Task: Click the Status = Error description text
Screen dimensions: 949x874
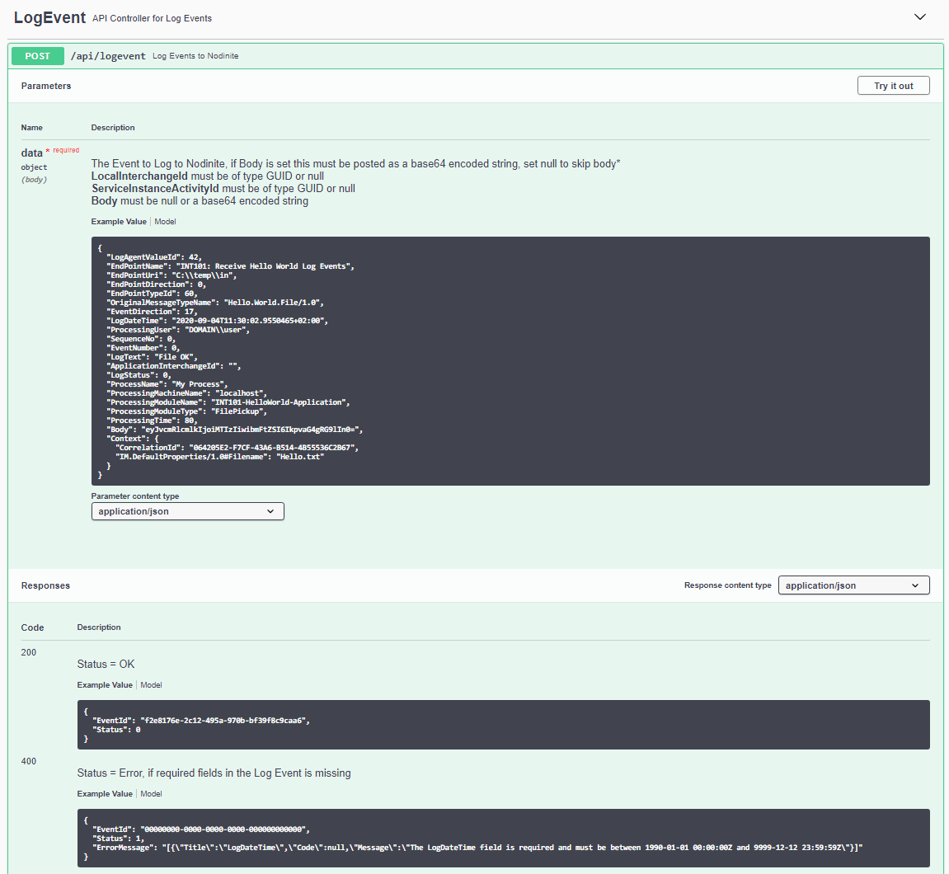Action: [x=214, y=773]
